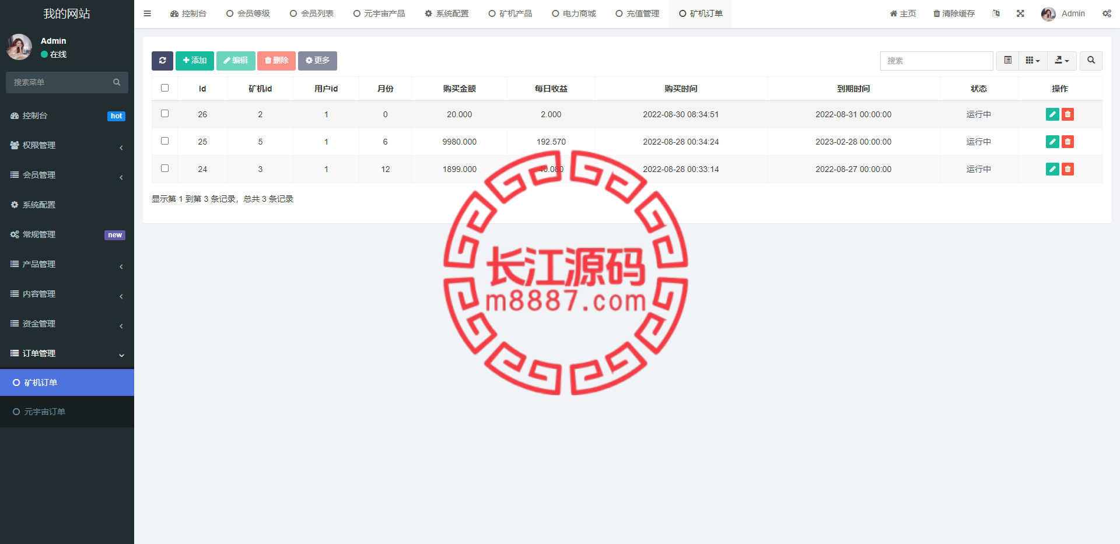1120x544 pixels.
Task: Click the 编辑 edit toolbar button
Action: [x=236, y=61]
